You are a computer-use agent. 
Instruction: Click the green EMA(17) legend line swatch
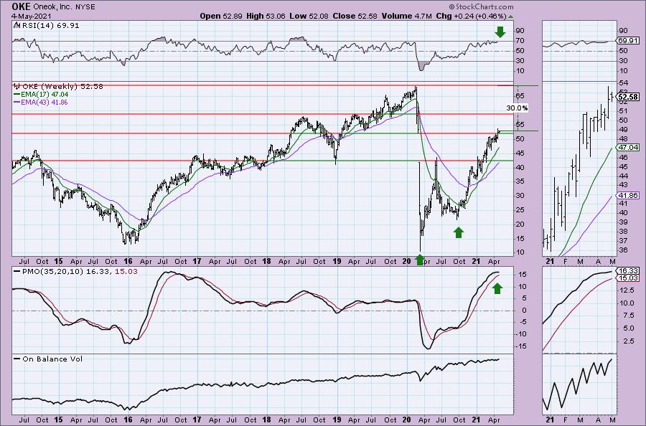17,94
